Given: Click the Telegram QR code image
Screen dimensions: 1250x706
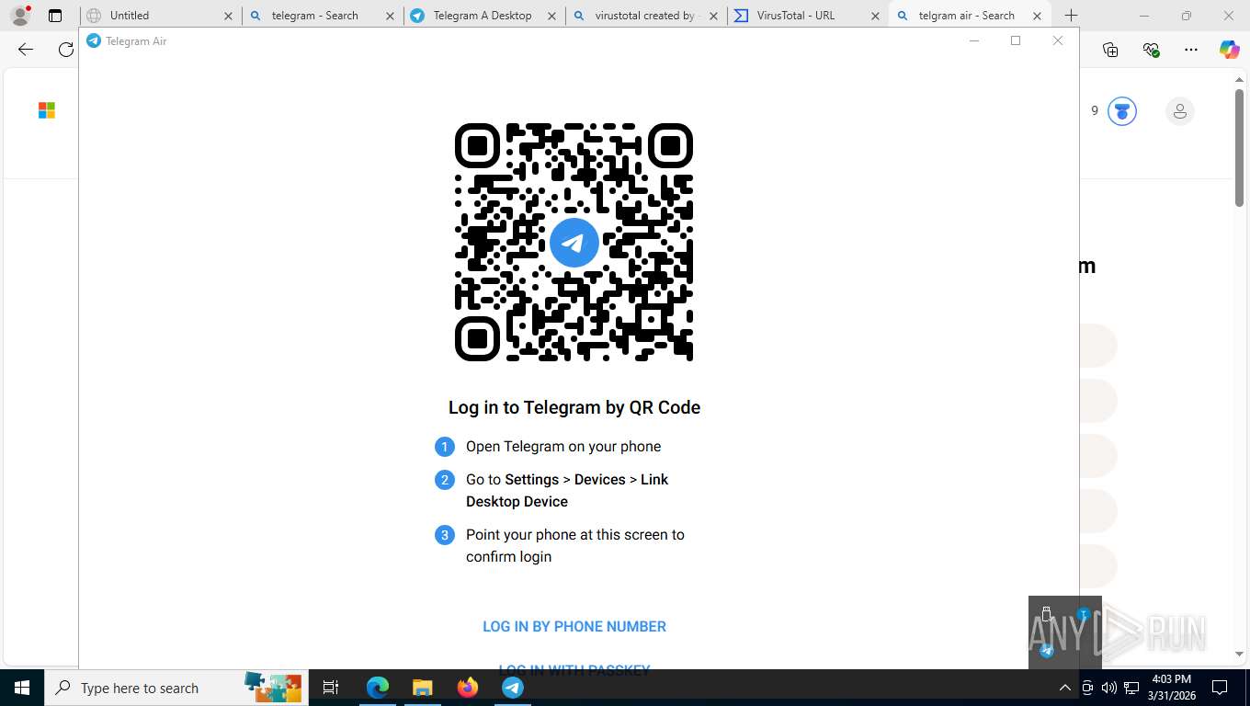Looking at the screenshot, I should point(574,242).
